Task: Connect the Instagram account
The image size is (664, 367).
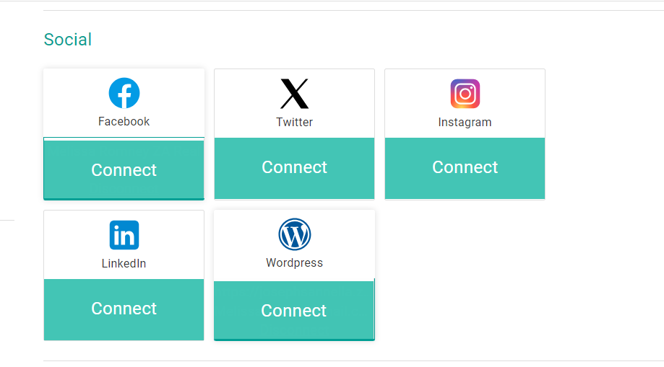Action: (x=465, y=167)
